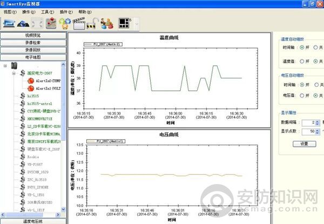Switch to the 录像回放 panel
This screenshot has height=224, width=324.
pos(33,50)
